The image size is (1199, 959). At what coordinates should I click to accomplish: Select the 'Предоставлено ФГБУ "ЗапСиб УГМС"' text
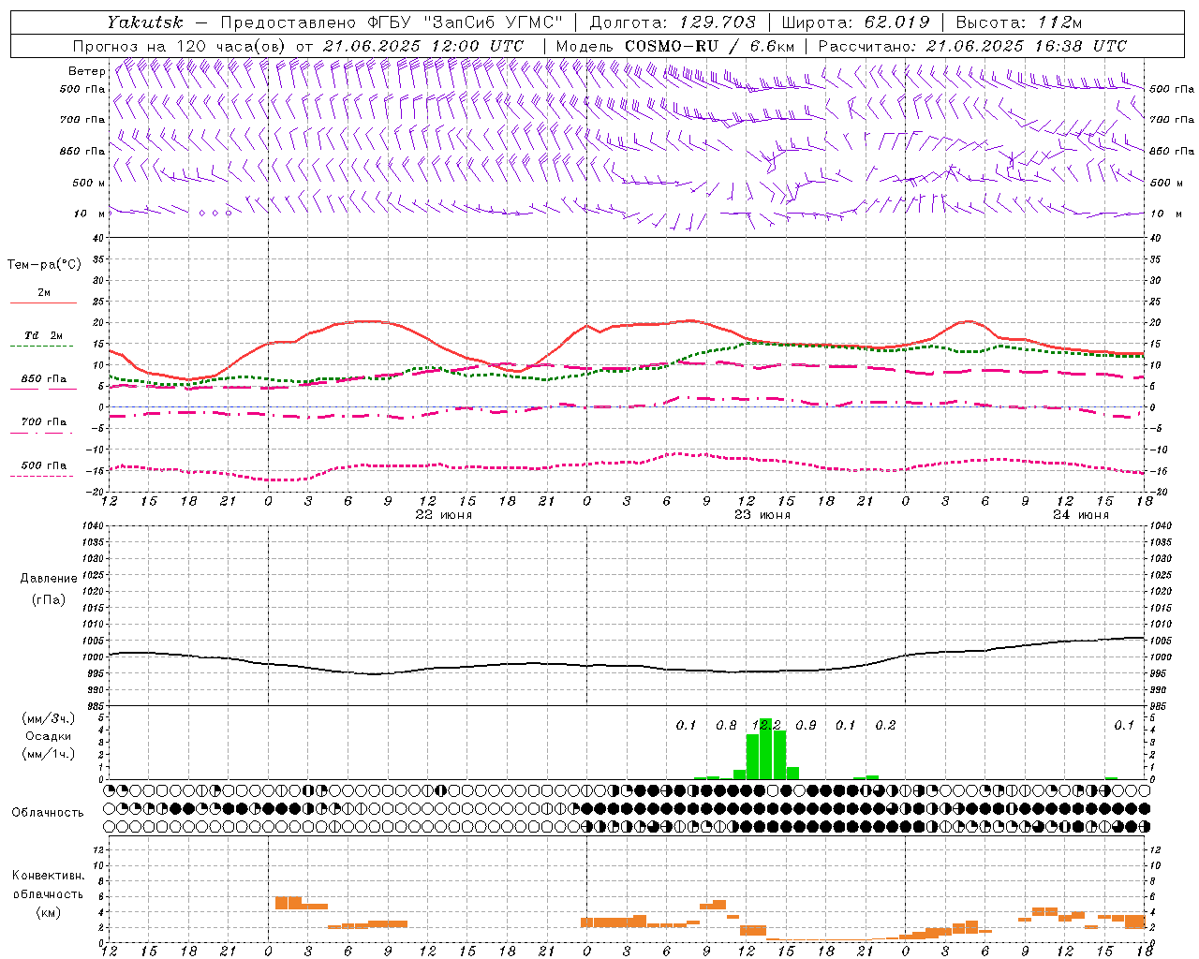(391, 22)
